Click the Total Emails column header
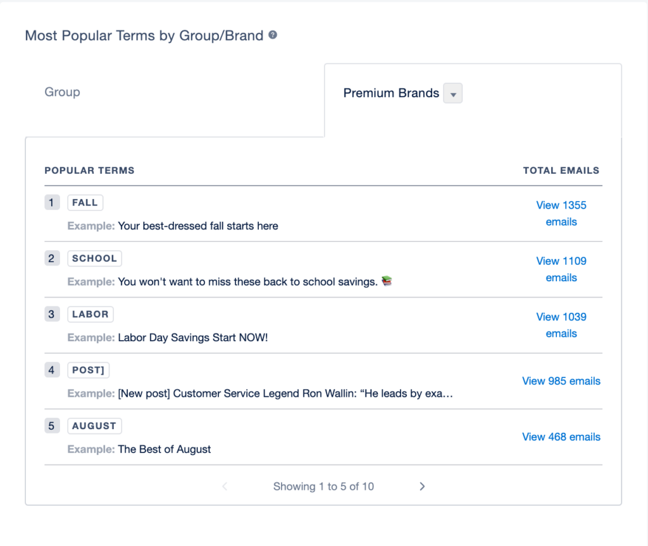This screenshot has width=648, height=546. pyautogui.click(x=561, y=171)
